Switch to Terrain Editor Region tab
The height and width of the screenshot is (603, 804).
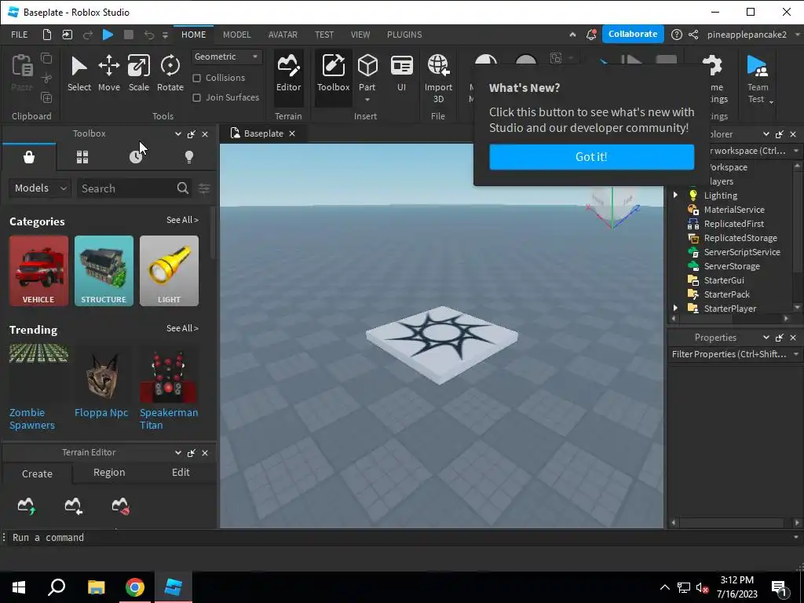[109, 472]
